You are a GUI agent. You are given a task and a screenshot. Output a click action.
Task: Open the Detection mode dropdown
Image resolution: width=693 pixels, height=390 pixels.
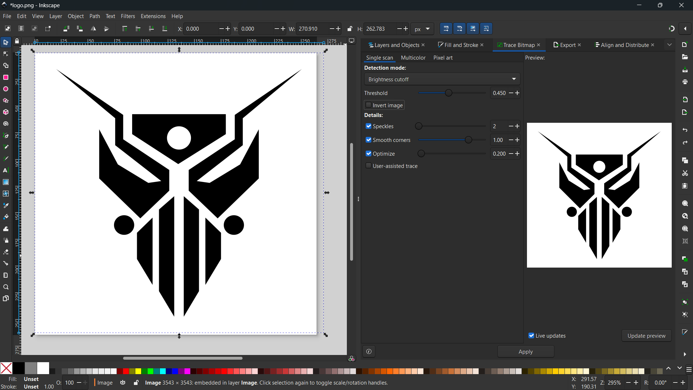pyautogui.click(x=442, y=79)
